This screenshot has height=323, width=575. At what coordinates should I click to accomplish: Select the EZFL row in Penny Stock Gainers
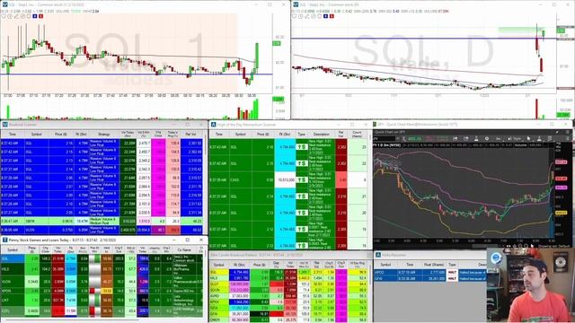click(102, 311)
